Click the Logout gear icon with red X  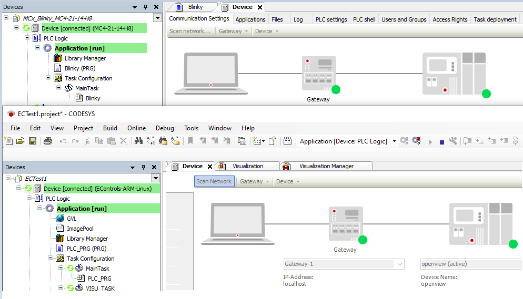point(416,141)
